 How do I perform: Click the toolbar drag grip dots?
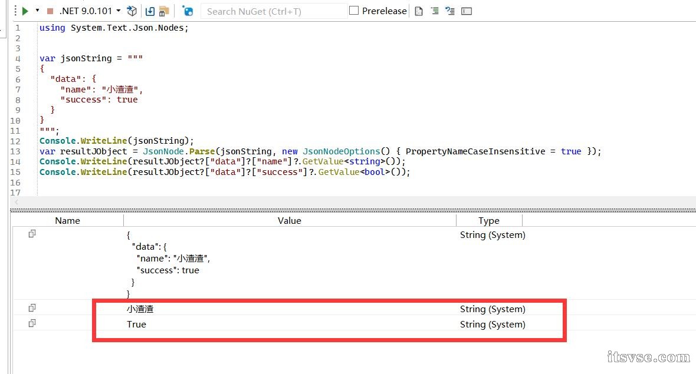coord(15,11)
